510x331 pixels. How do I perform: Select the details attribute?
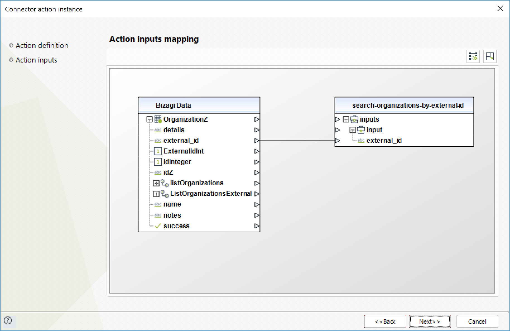point(174,130)
